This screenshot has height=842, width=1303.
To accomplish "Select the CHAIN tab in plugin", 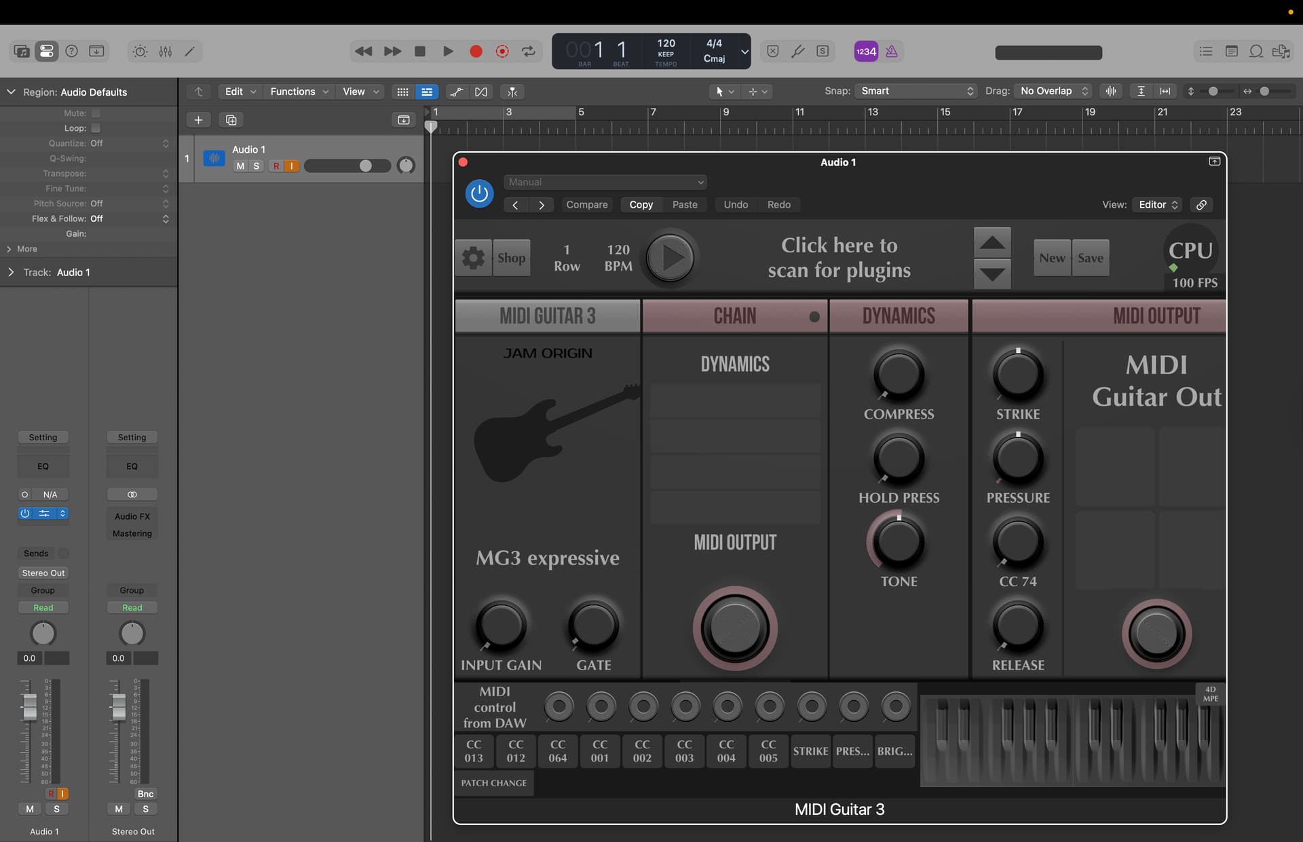I will [x=734, y=316].
